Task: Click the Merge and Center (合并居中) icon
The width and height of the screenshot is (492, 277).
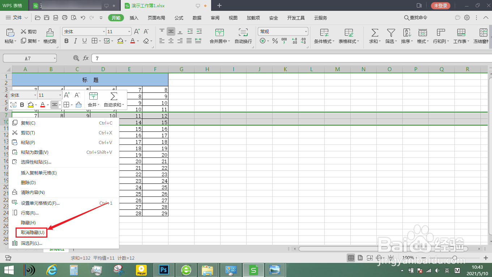Action: click(x=219, y=33)
